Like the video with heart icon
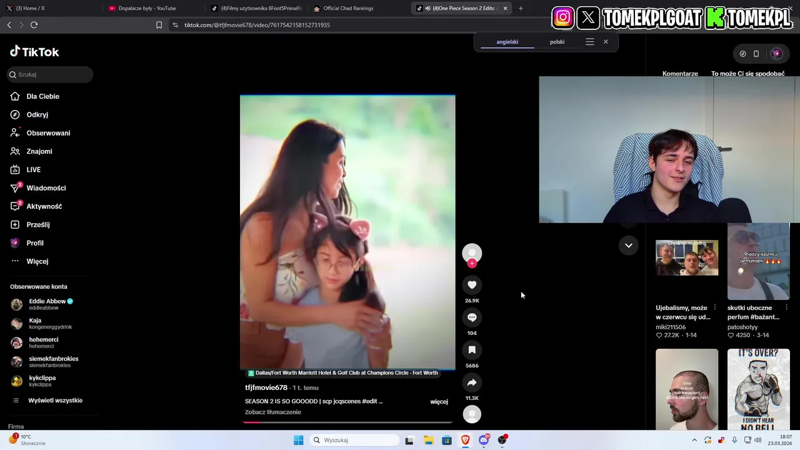The width and height of the screenshot is (800, 450). [x=472, y=285]
